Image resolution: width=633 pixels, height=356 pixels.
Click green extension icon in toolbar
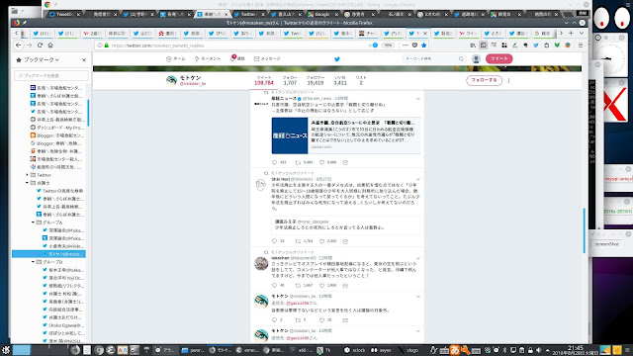pyautogui.click(x=557, y=45)
